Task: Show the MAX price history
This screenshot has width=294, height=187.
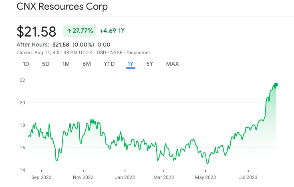Action: coord(173,64)
